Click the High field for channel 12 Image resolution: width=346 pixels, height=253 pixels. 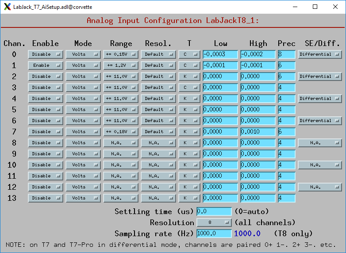tap(258, 187)
